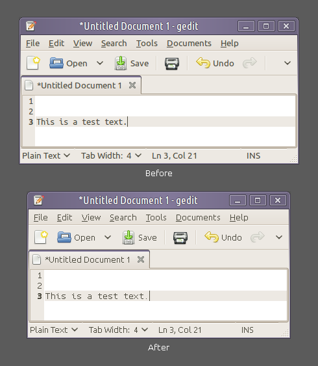This screenshot has height=366, width=318.
Task: Click INS indicator in After window
Action: 247,330
